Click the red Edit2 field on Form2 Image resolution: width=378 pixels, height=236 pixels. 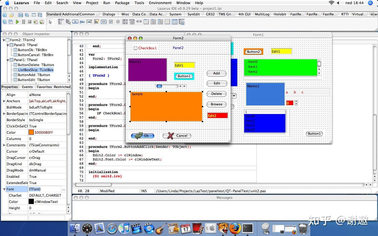218,116
